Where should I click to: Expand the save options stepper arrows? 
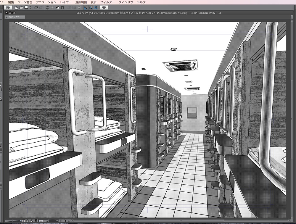point(30,8)
